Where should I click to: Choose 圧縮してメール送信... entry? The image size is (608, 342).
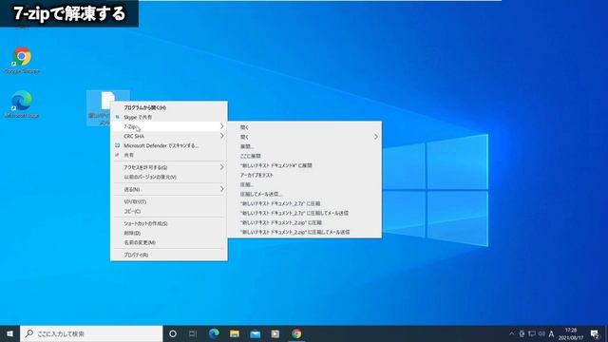[x=305, y=194]
